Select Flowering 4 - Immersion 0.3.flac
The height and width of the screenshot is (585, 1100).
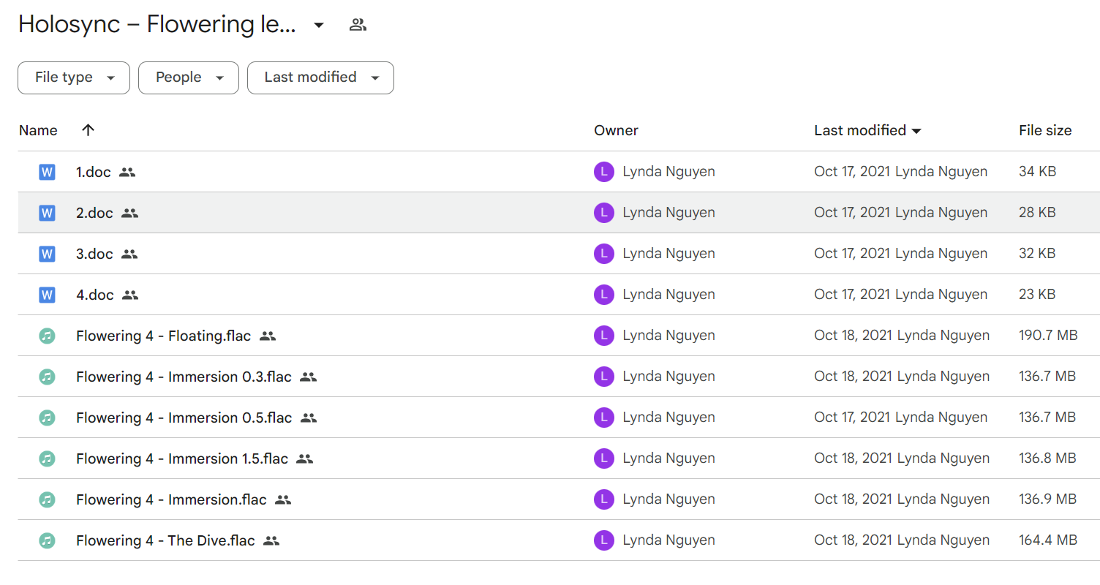point(184,377)
